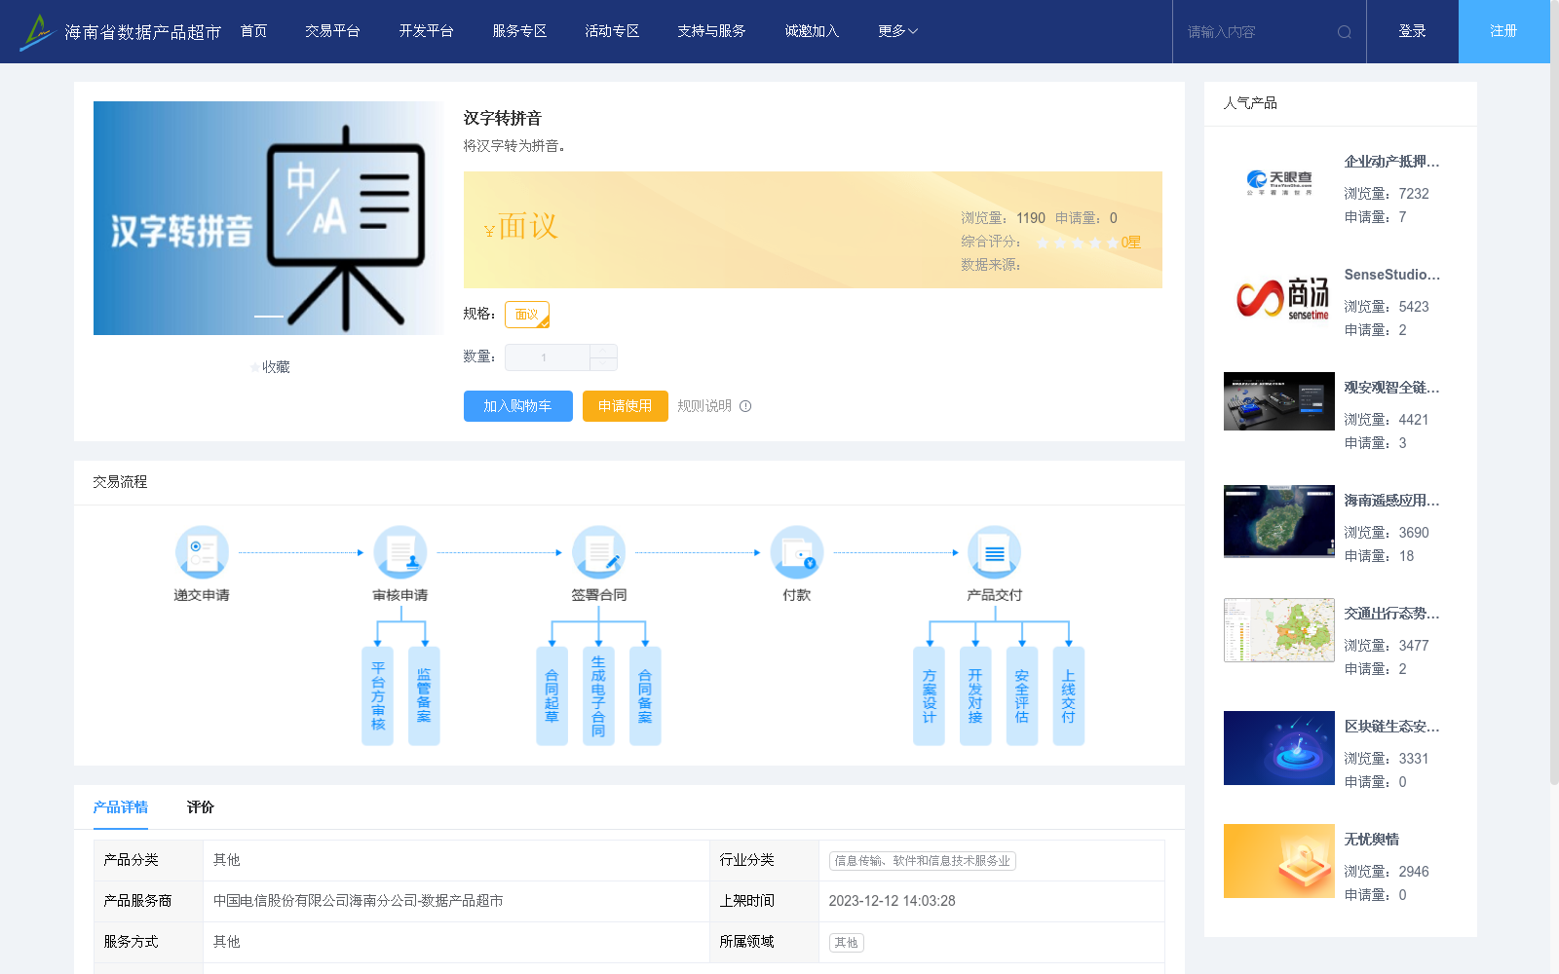Click the 合同起草 sub-step box
1559x974 pixels.
click(552, 695)
